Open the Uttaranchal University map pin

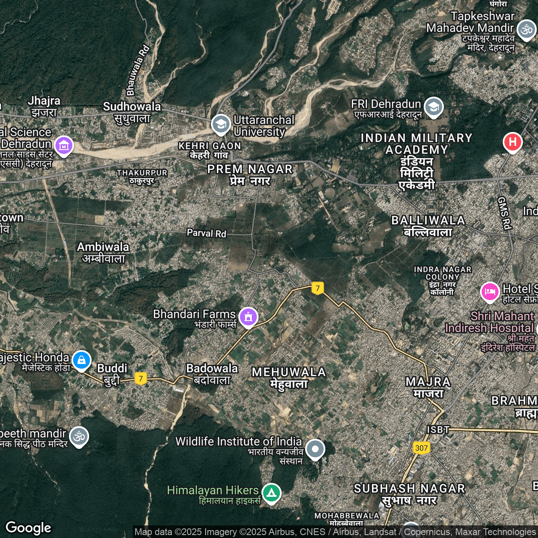221,124
